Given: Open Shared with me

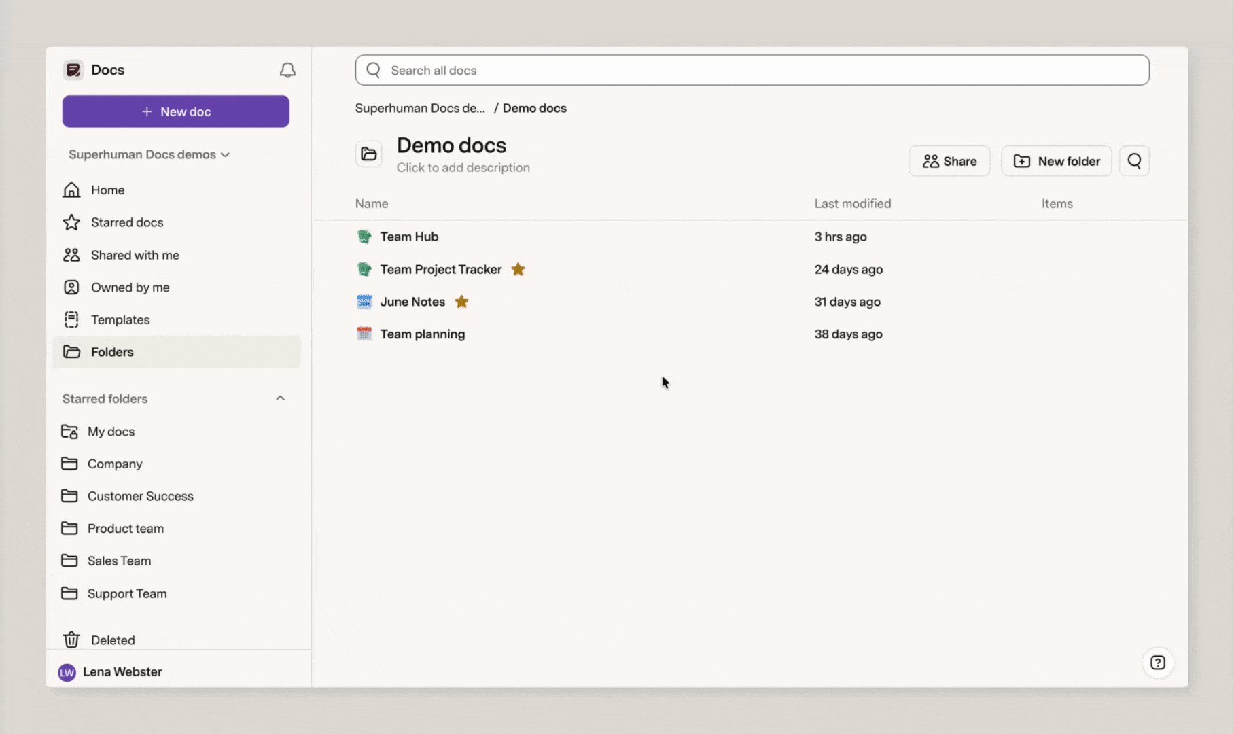Looking at the screenshot, I should coord(176,255).
